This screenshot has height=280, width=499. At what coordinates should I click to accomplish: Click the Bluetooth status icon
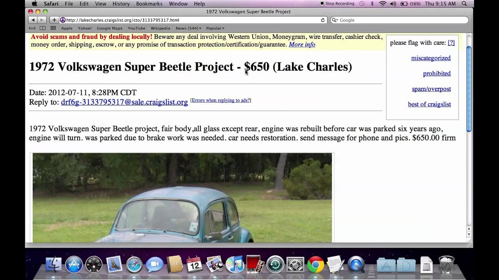click(x=372, y=4)
